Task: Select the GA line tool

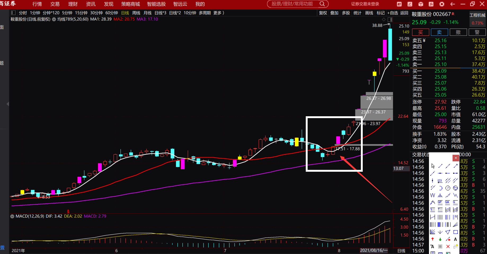Action: [x=448, y=203]
